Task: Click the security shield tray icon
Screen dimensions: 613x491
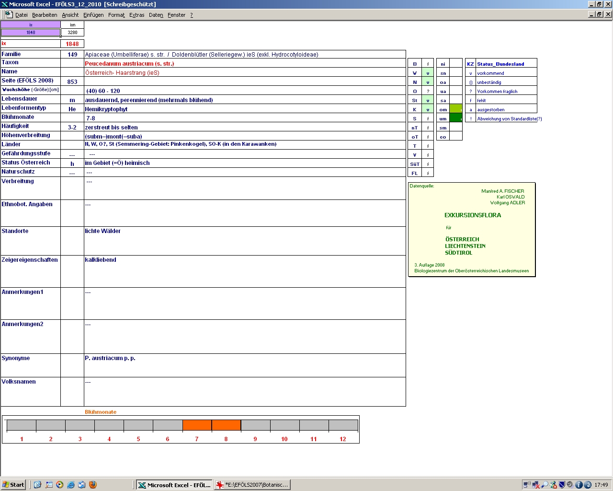Action: tap(562, 485)
